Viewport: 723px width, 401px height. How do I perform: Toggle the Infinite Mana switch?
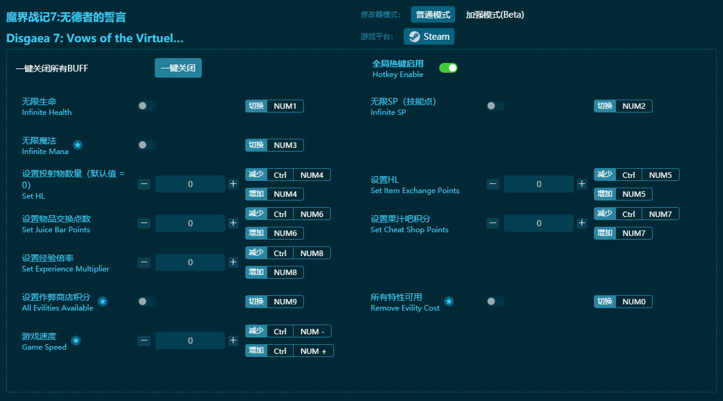point(147,145)
